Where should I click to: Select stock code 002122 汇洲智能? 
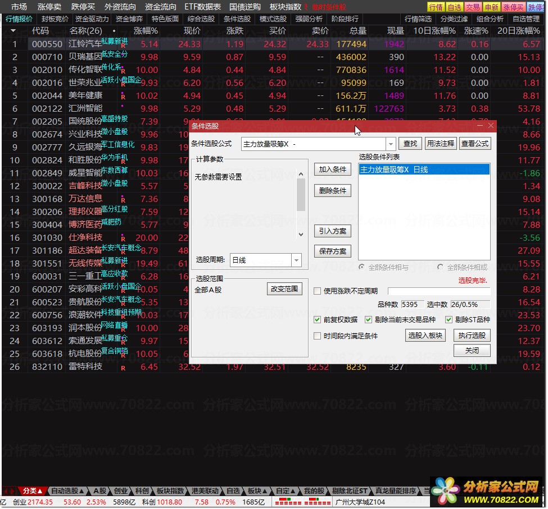(47, 108)
